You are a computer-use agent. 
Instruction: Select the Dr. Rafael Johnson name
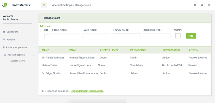pos(53,58)
